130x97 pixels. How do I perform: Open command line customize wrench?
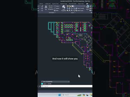(40, 86)
